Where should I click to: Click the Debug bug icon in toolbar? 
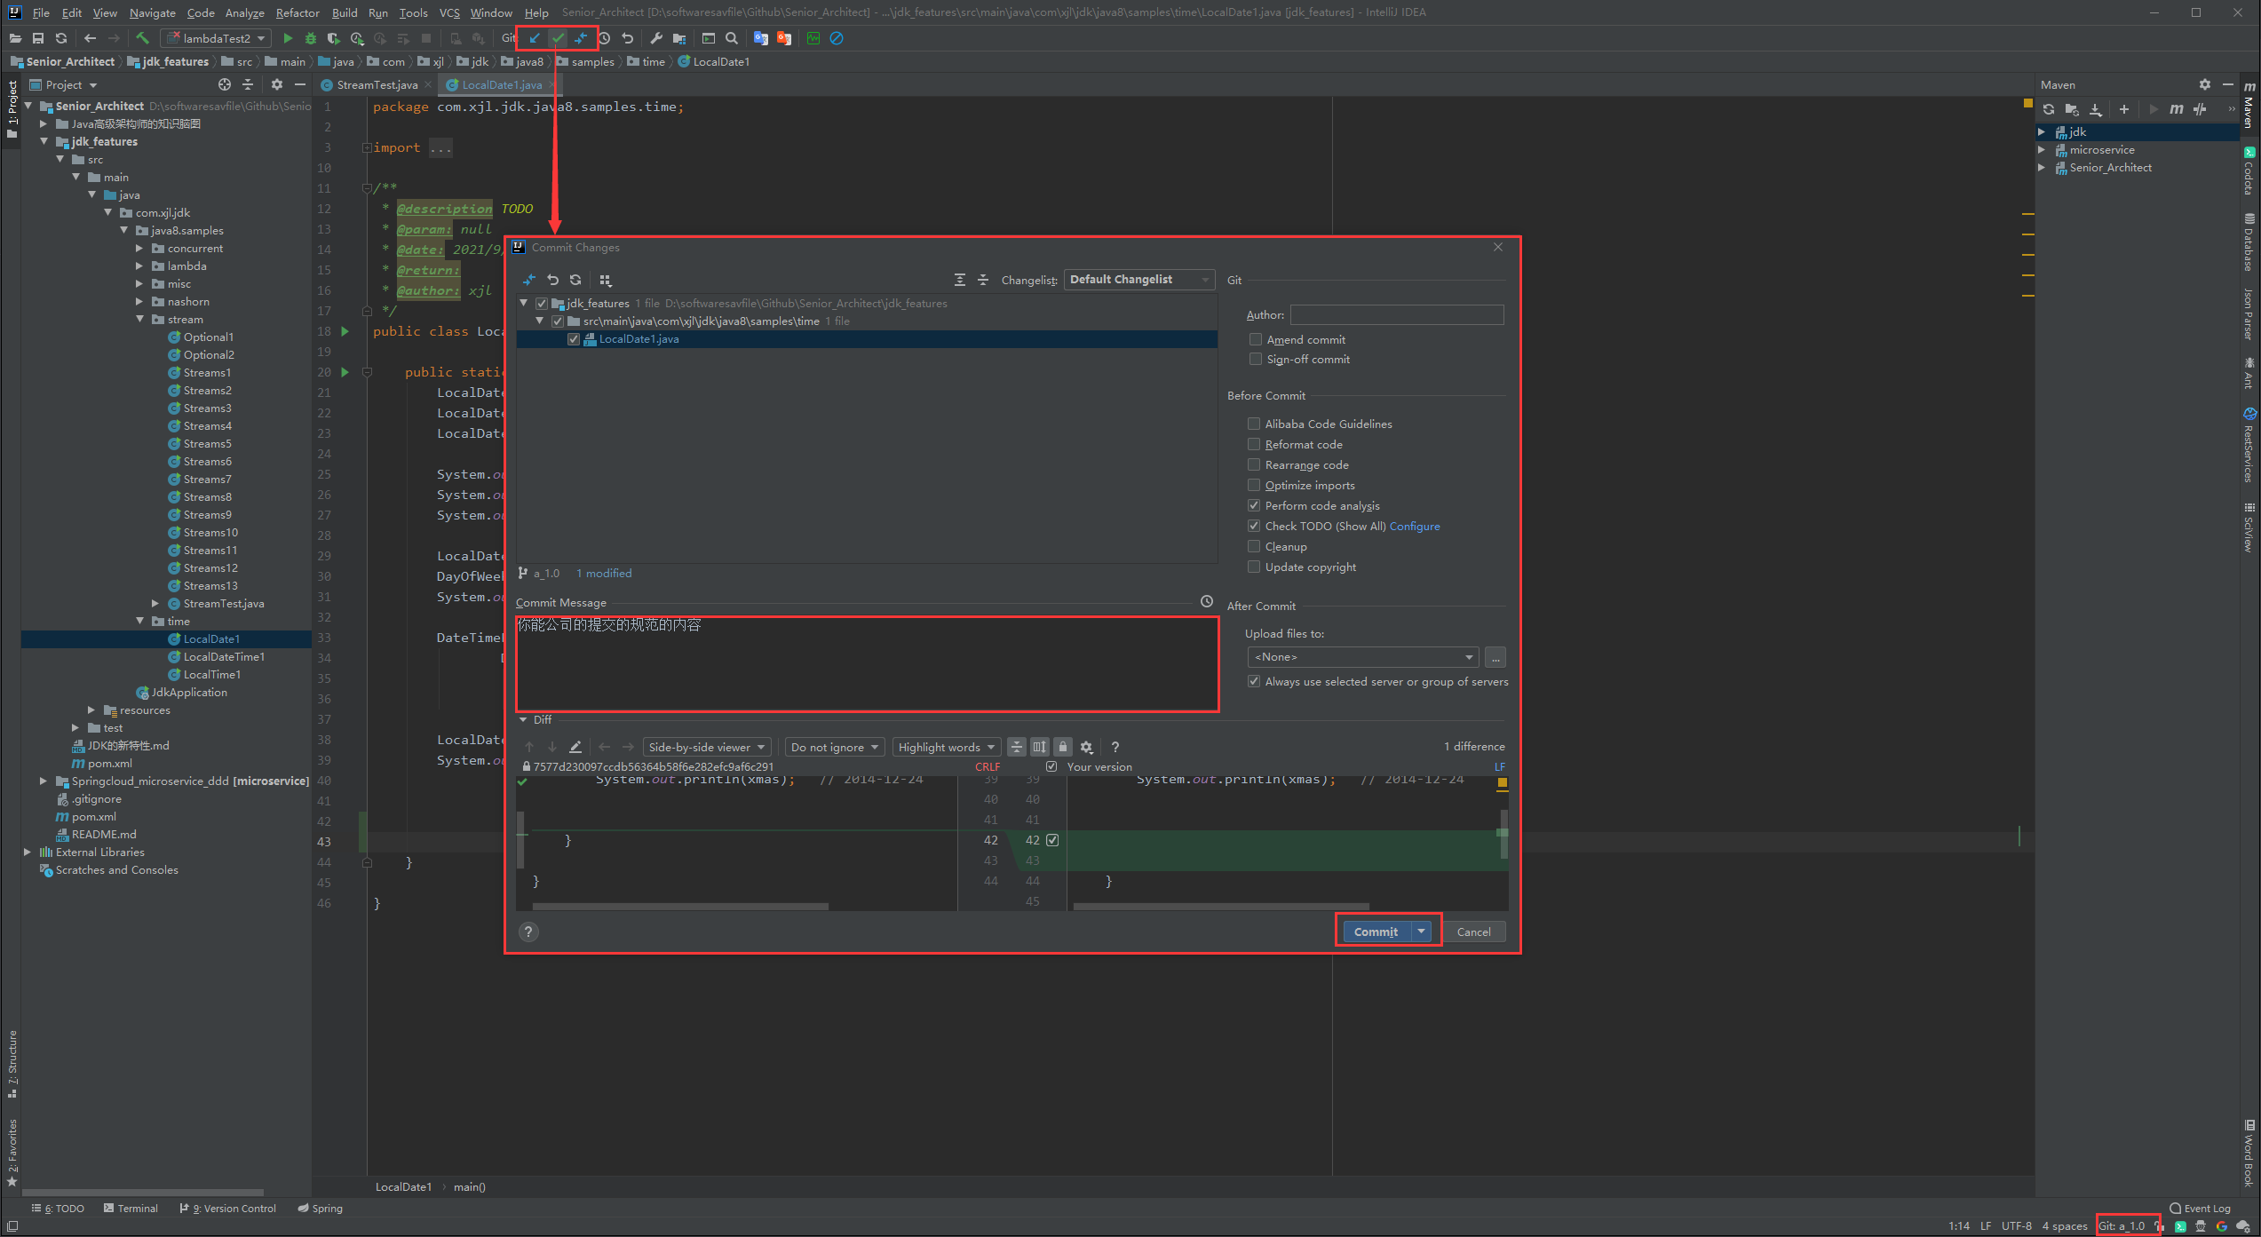[310, 38]
